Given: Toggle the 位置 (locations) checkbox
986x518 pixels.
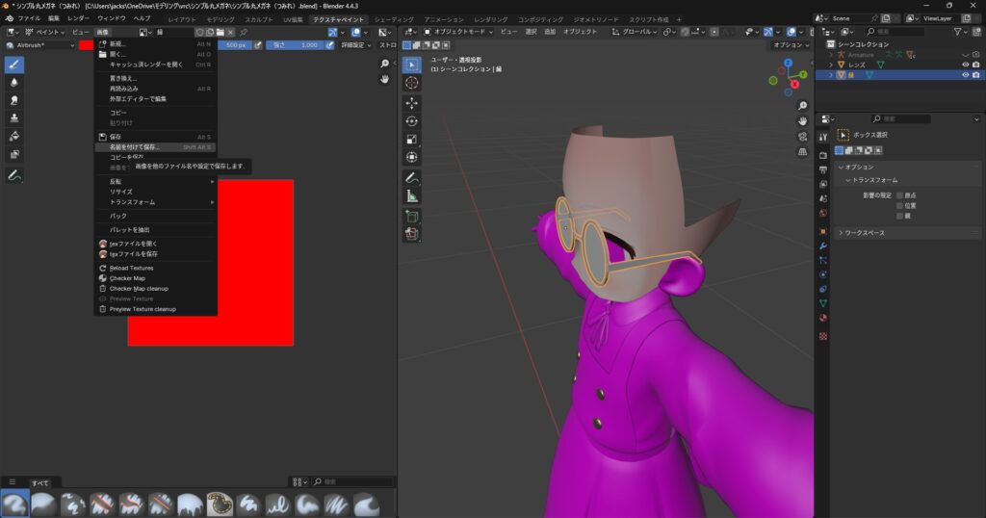Looking at the screenshot, I should point(900,206).
